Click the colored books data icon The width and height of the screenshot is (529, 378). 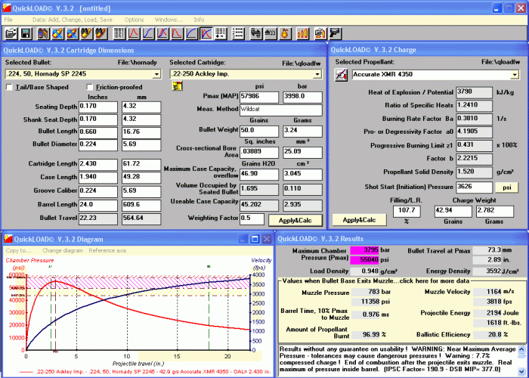point(43,33)
